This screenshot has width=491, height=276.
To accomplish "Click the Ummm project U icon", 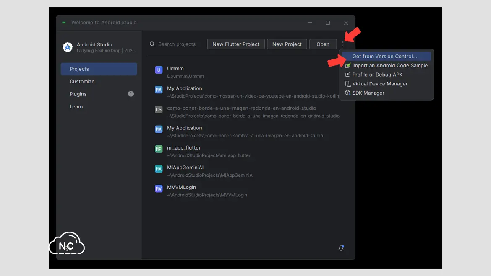I will (159, 70).
